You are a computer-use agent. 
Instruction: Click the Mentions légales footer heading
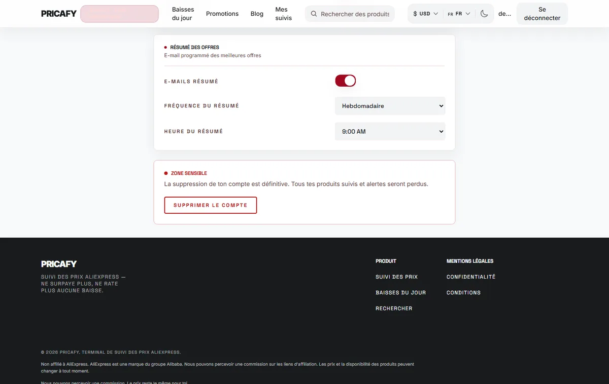[x=470, y=261]
